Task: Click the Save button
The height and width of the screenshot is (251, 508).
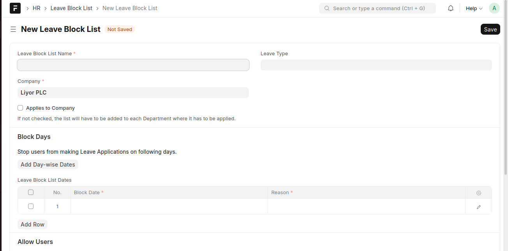Action: click(x=490, y=29)
